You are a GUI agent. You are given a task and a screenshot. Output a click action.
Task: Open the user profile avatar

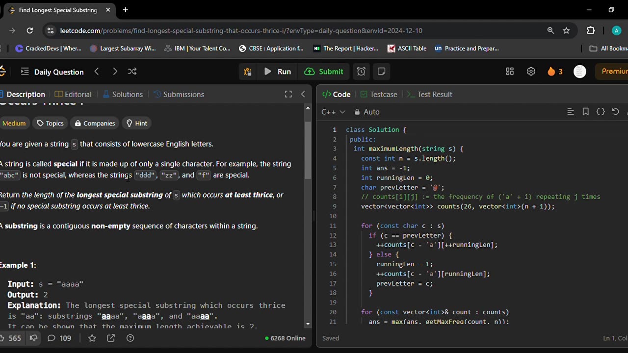pyautogui.click(x=580, y=72)
